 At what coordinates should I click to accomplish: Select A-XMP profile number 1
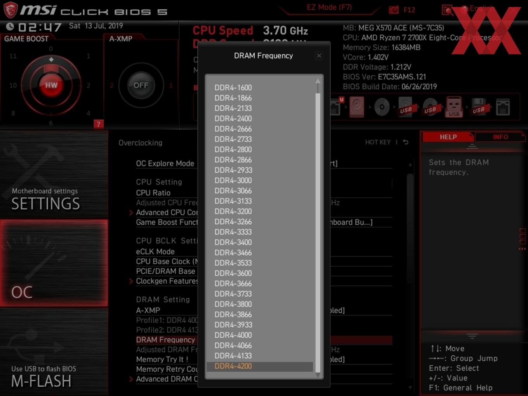click(x=170, y=85)
